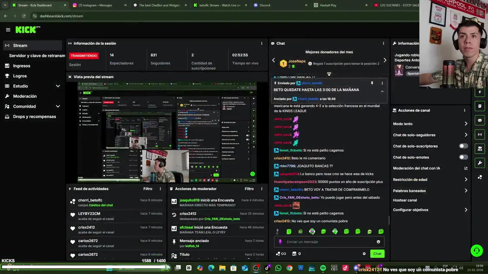
Task: Click the Enviar un mensaje input field
Action: click(330, 242)
